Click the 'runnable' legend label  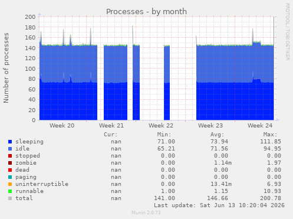pyautogui.click(x=29, y=191)
